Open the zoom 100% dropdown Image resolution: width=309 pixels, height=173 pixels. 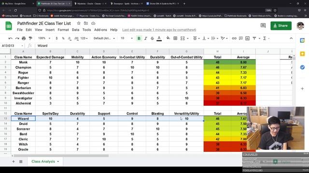click(x=44, y=38)
